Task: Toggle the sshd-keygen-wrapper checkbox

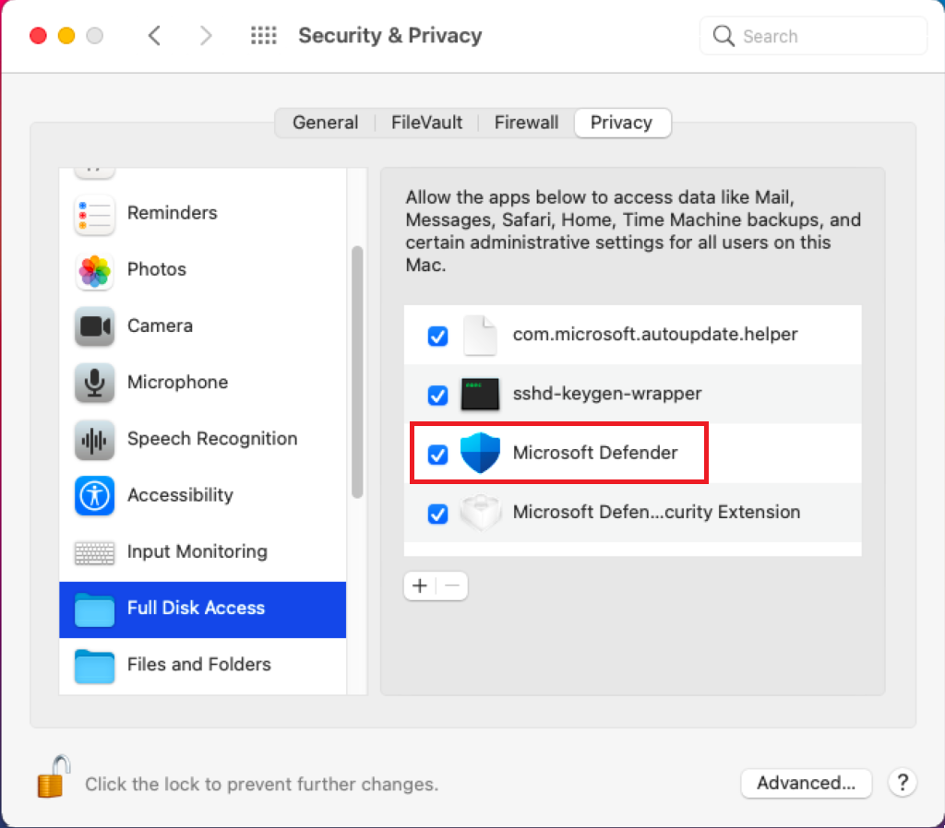Action: (437, 395)
